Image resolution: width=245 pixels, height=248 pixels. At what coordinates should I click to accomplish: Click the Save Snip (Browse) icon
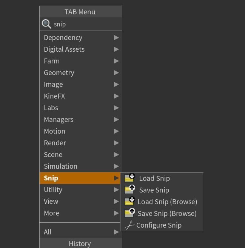(130, 213)
